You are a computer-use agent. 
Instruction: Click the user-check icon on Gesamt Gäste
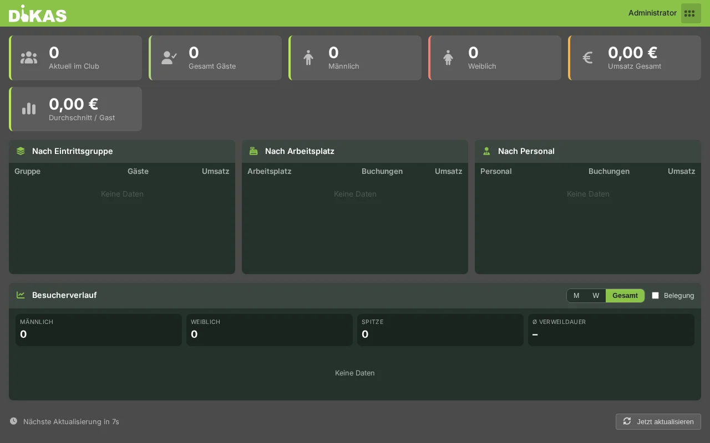[x=169, y=58]
